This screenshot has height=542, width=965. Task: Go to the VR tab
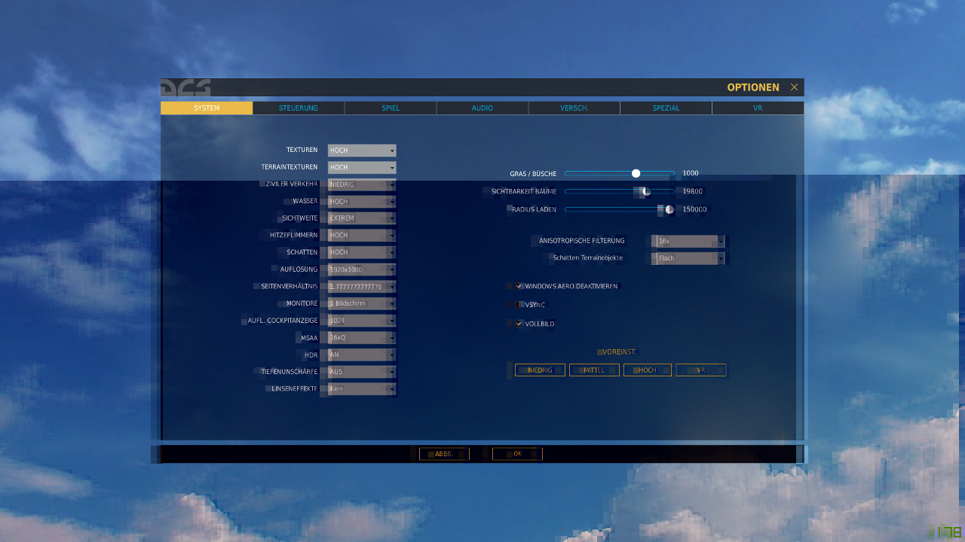coord(758,108)
